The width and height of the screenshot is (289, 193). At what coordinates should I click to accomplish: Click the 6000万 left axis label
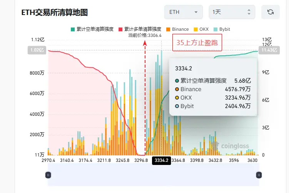tap(37, 93)
